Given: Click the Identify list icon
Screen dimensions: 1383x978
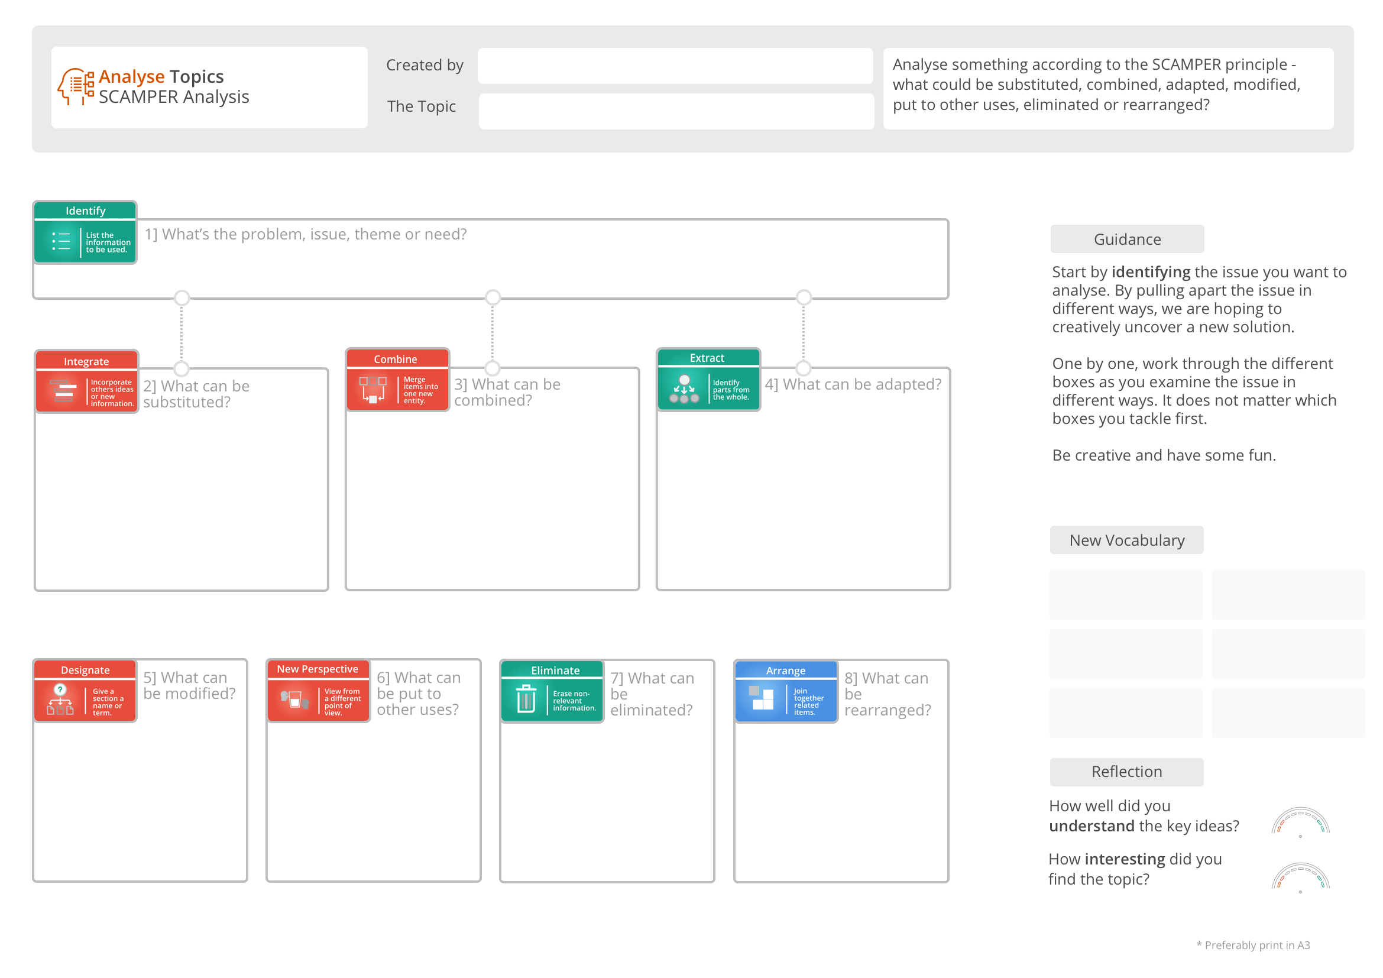Looking at the screenshot, I should click(62, 241).
